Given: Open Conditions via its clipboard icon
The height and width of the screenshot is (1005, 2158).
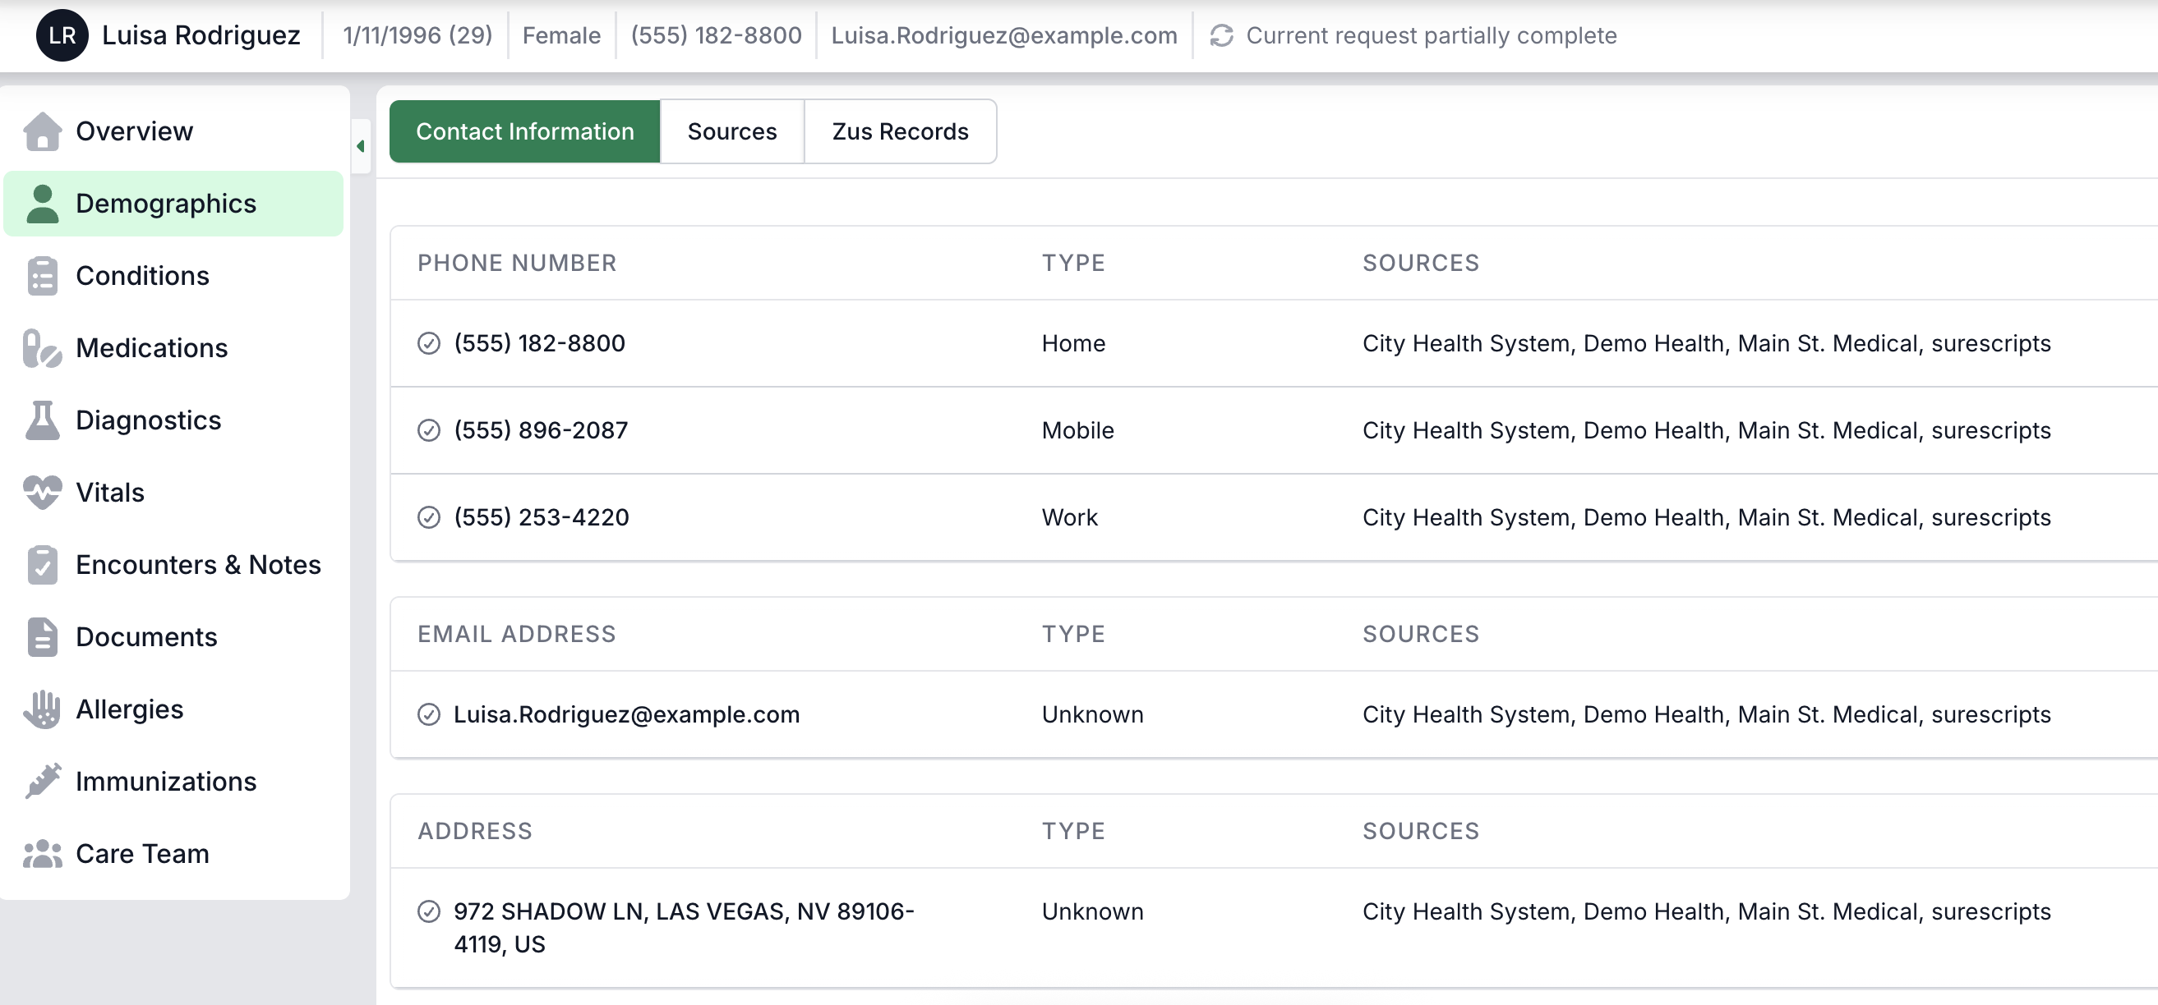Looking at the screenshot, I should [x=42, y=276].
